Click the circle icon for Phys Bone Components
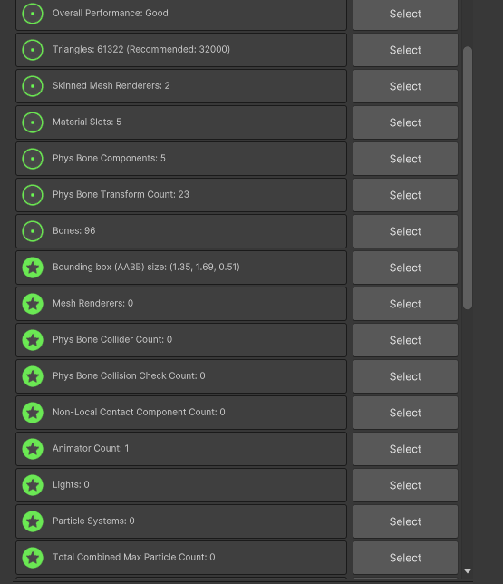This screenshot has height=584, width=503. click(x=33, y=159)
